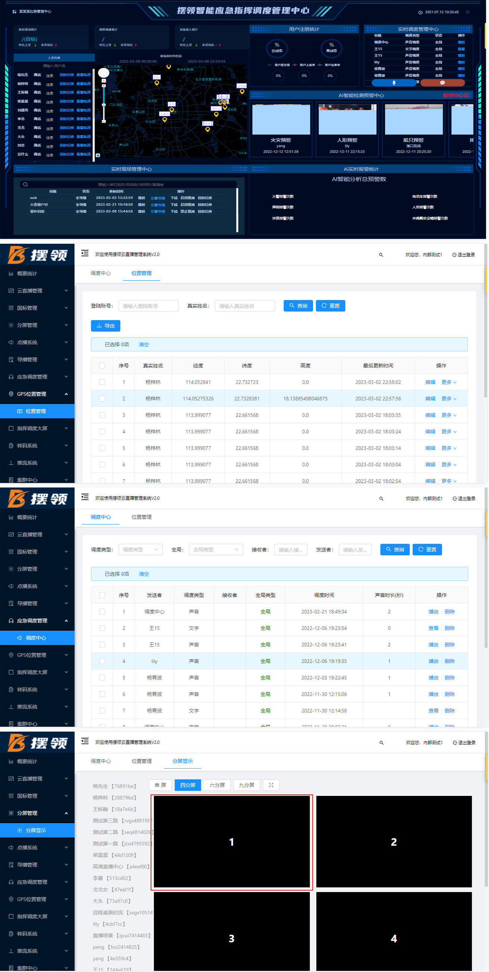Click the search icon in 实时现场管理中心 panel
The height and width of the screenshot is (972, 489).
pos(25,185)
